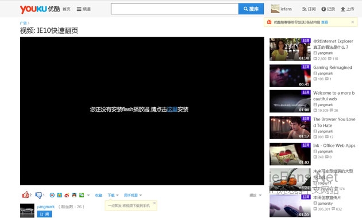Share to Qzone star icon

60,195
